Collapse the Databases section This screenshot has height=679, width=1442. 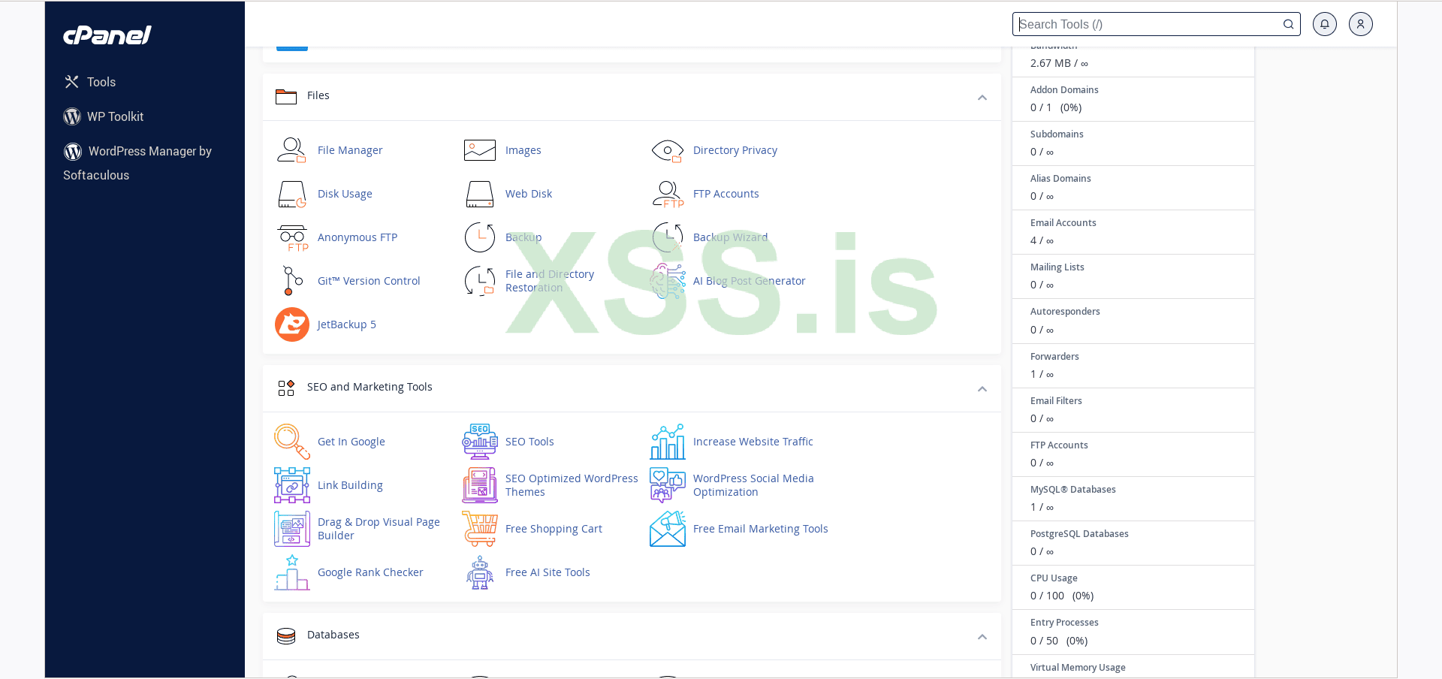[x=982, y=637]
